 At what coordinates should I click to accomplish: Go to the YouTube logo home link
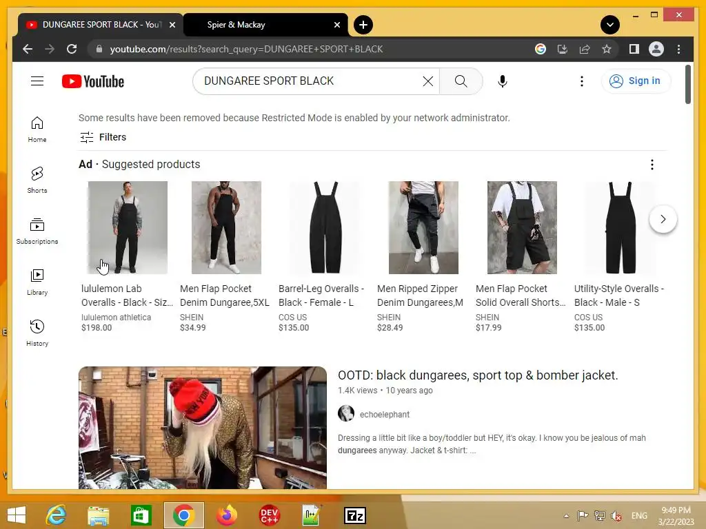93,81
